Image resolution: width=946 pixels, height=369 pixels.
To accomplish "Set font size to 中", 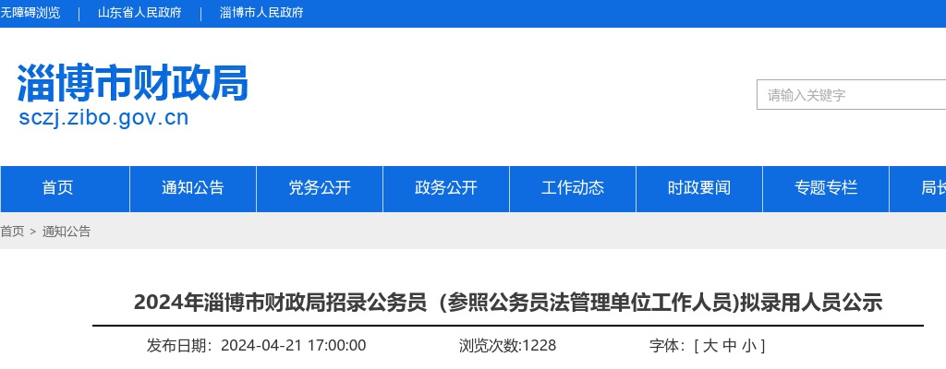I will 730,346.
